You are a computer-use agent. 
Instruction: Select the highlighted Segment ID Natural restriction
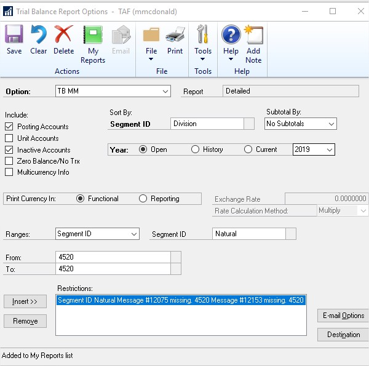(x=181, y=300)
